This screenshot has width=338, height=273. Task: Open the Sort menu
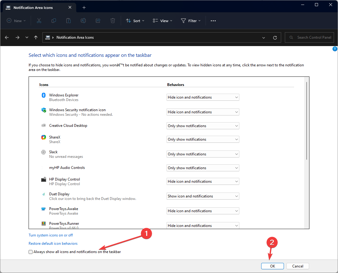(x=133, y=21)
